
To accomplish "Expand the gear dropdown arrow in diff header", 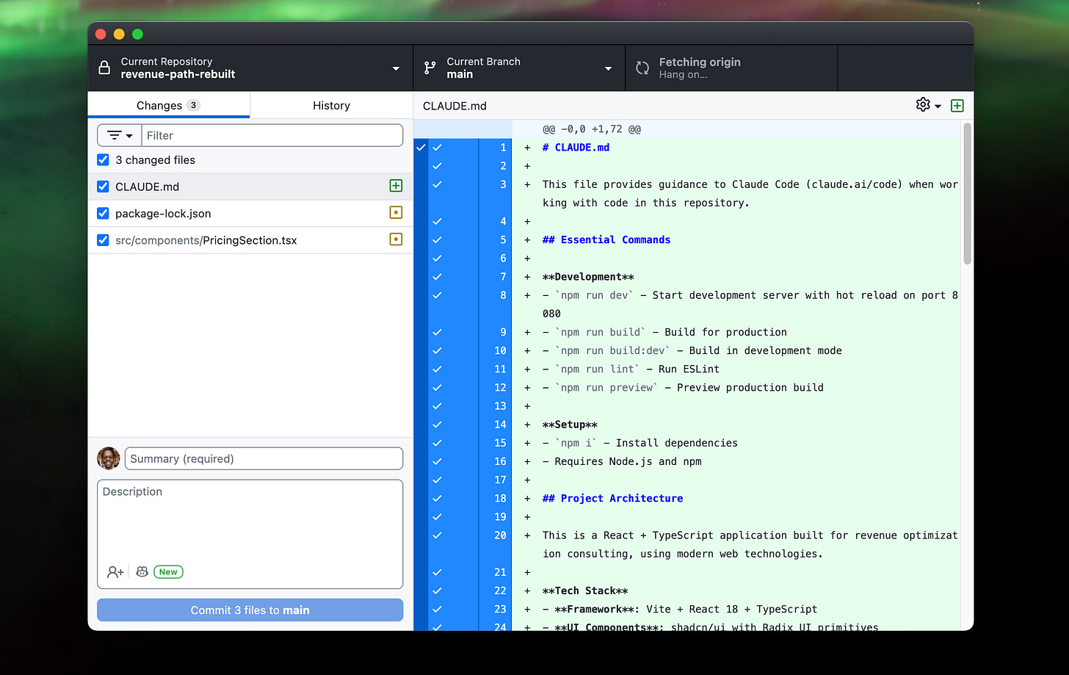I will (938, 105).
